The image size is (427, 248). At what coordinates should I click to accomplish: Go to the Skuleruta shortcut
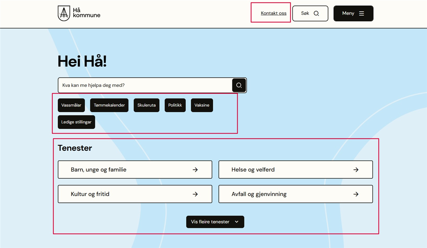(147, 105)
